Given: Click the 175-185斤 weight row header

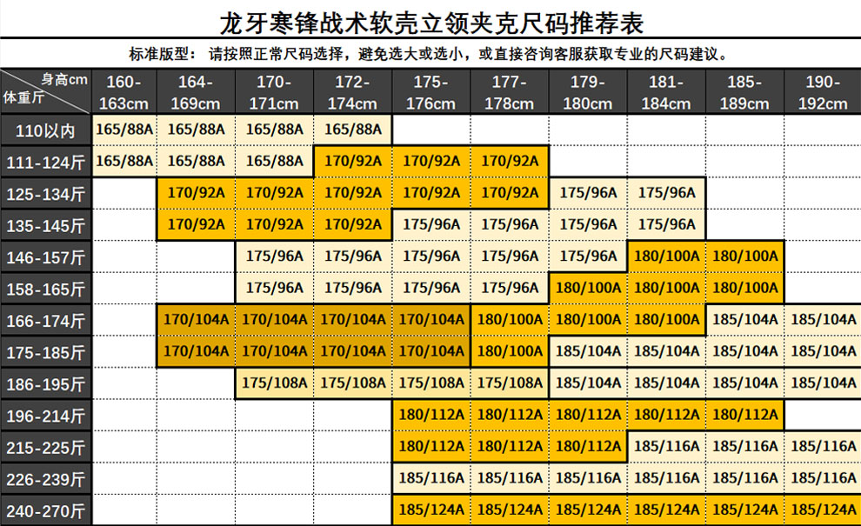Looking at the screenshot, I should 45,352.
